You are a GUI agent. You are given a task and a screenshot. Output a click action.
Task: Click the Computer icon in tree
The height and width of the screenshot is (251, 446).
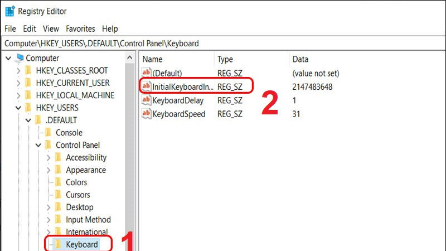pos(20,58)
